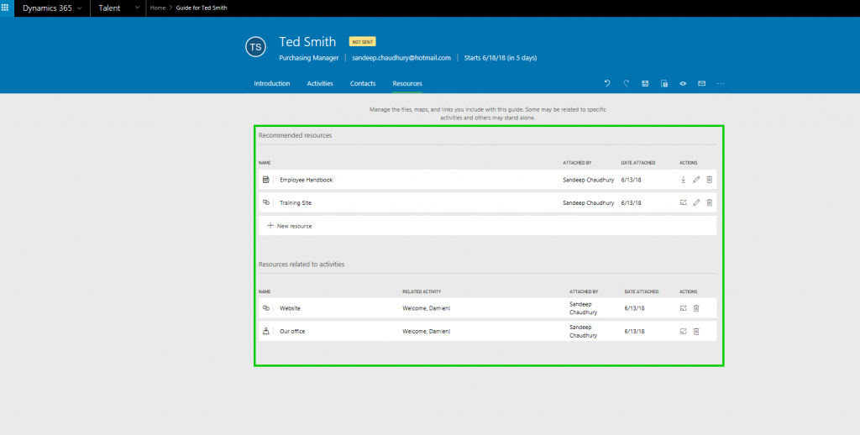Screen dimensions: 860x435
Task: Click the save as template icon
Action: (x=664, y=83)
